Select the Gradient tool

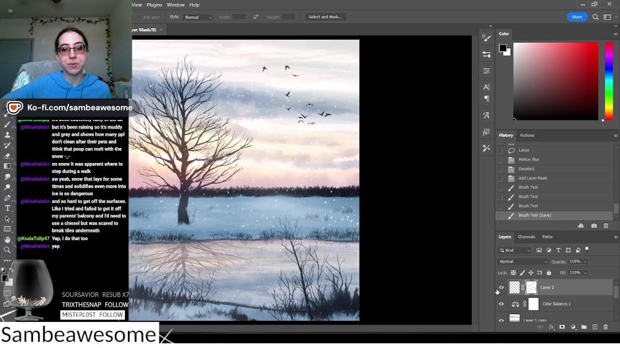click(7, 166)
